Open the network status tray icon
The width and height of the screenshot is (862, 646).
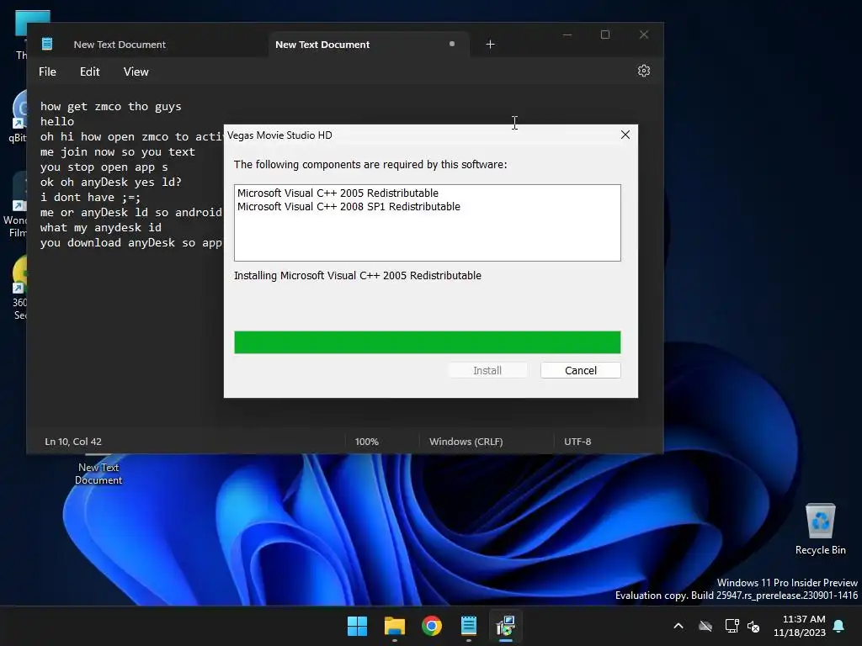point(732,626)
